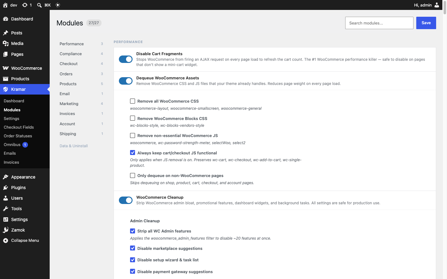Check Only dequeue on non-WooCommerce pages
The height and width of the screenshot is (279, 447).
point(133,175)
